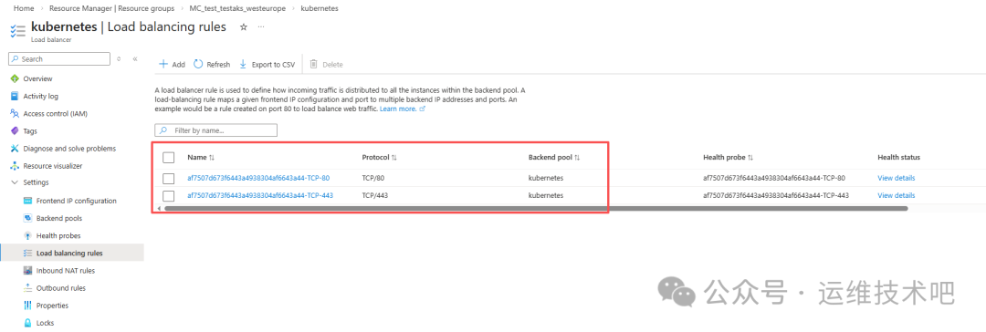Check the TCP-443 rule checkbox
The width and height of the screenshot is (986, 332).
169,195
